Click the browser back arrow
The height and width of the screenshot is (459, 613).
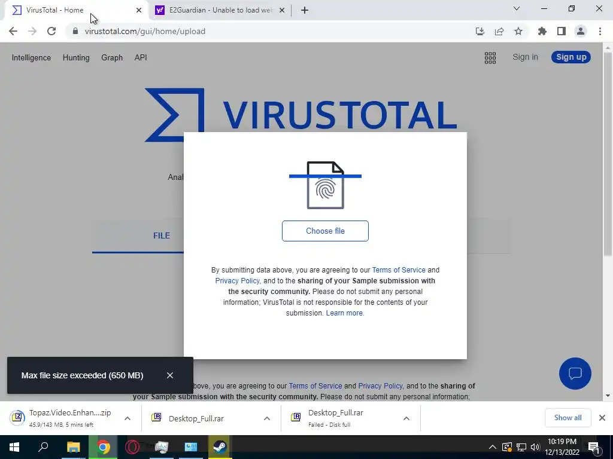13,31
